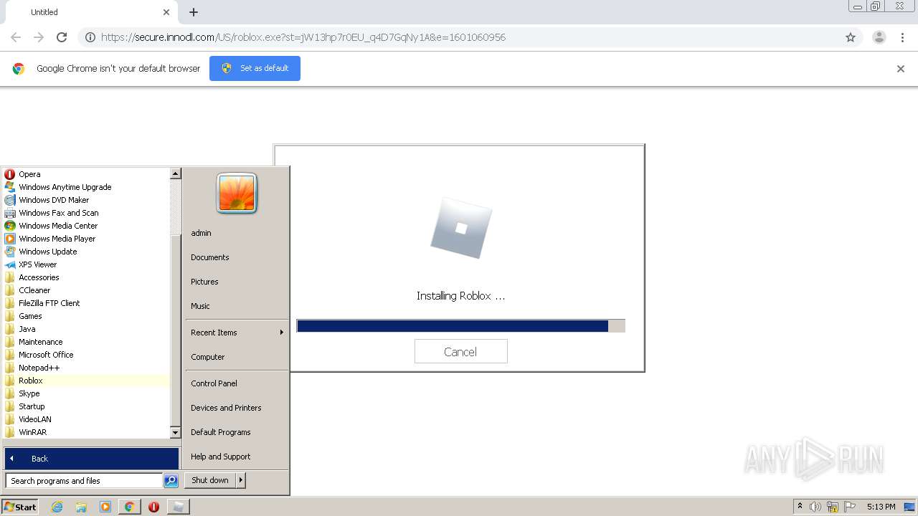Cancel the Roblox installation
The height and width of the screenshot is (516, 918).
click(460, 351)
